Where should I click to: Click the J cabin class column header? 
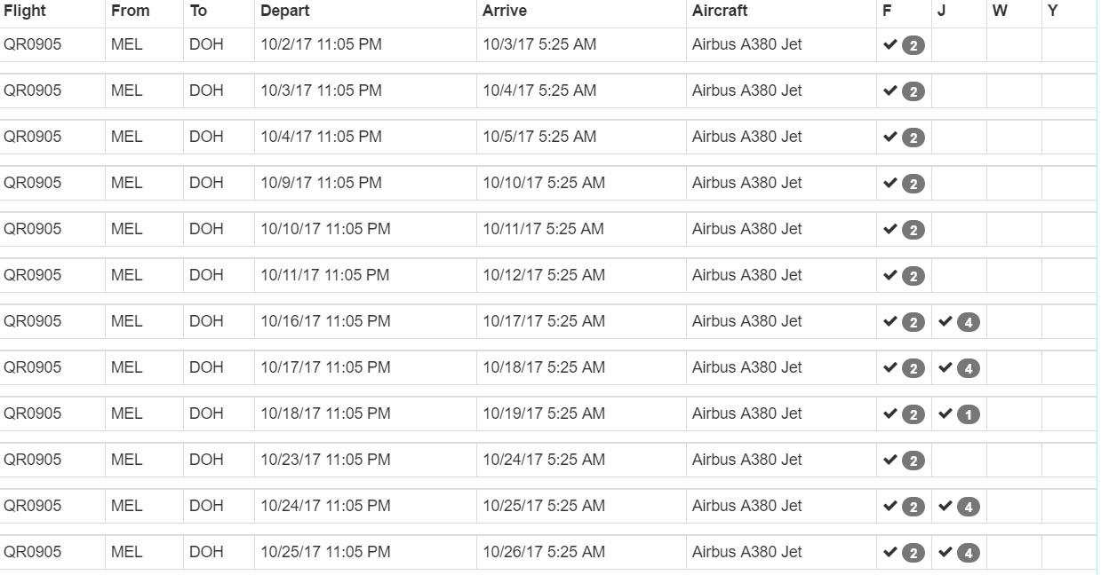[941, 11]
